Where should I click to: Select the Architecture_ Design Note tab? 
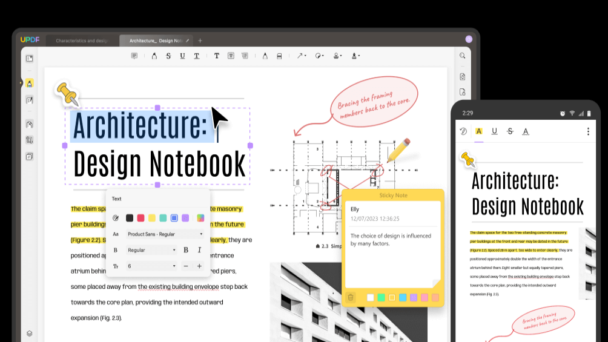[156, 41]
